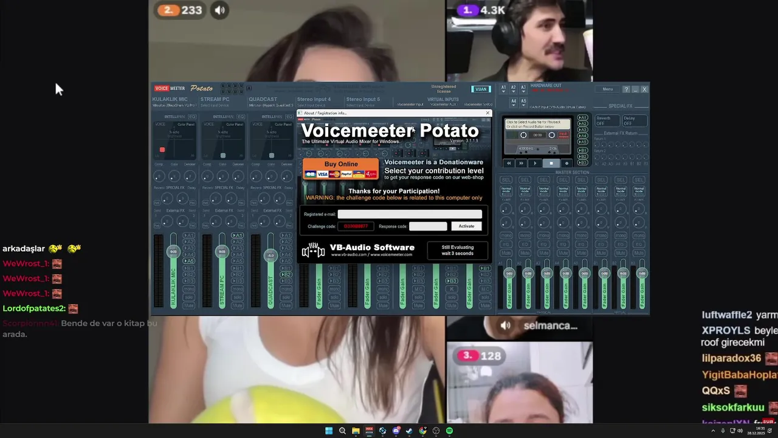Toggle Reverb OFF in Special FX
The width and height of the screenshot is (778, 438).
point(607,120)
